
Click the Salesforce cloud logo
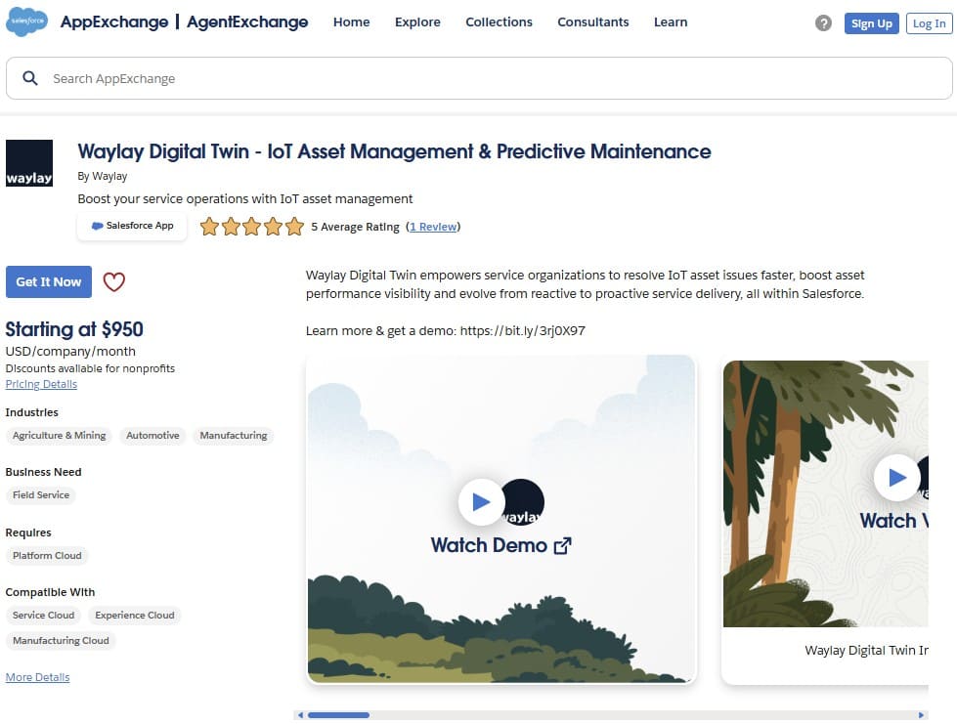pyautogui.click(x=26, y=21)
